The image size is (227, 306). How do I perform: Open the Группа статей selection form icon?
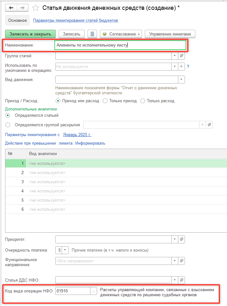coord(181,56)
